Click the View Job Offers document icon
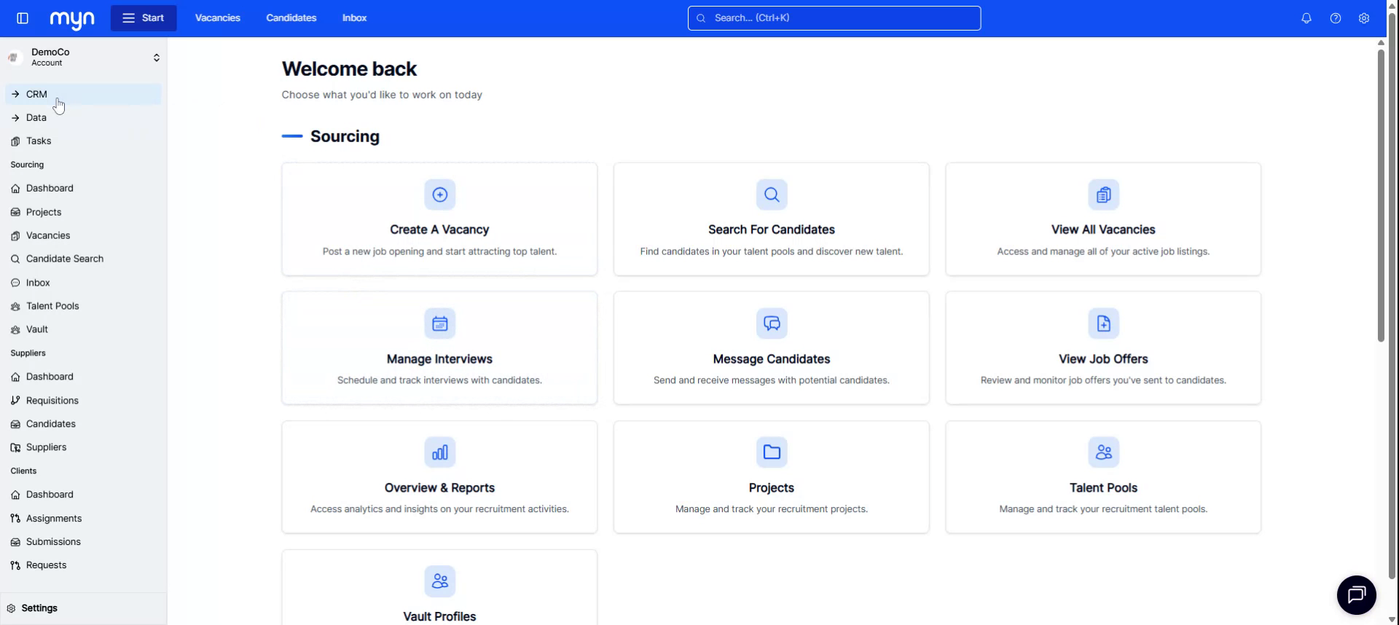The width and height of the screenshot is (1399, 625). (x=1102, y=323)
